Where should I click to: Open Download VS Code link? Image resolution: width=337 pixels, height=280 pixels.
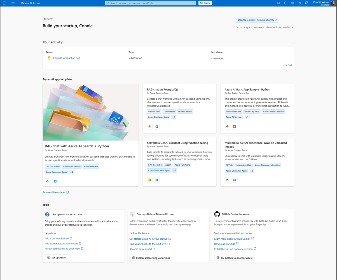pos(226,244)
